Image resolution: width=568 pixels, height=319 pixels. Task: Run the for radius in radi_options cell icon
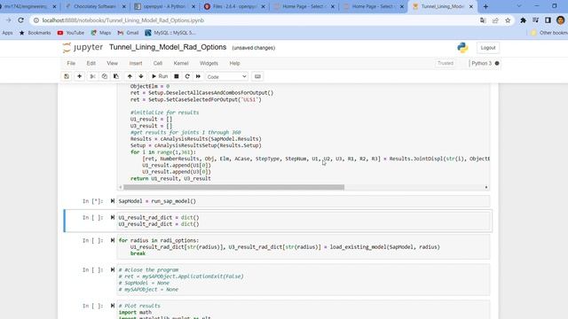[x=113, y=240]
